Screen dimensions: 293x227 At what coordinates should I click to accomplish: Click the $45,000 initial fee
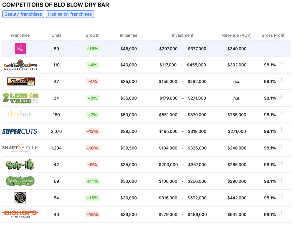point(128,49)
